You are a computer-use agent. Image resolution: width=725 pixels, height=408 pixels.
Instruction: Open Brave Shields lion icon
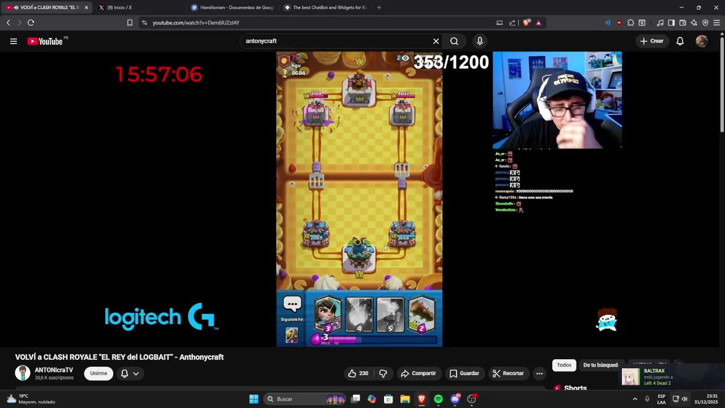526,23
